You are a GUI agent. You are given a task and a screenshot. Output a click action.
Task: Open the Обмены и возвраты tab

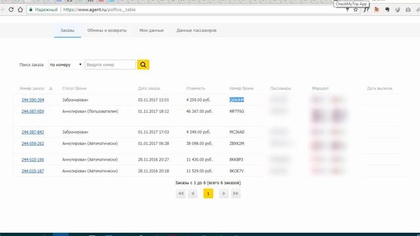coord(107,31)
